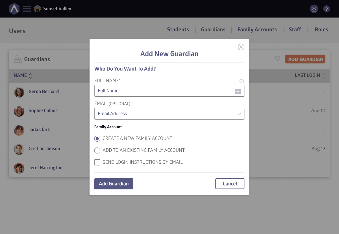This screenshot has height=234, width=339.
Task: Click into the Full Name field
Action: (164, 91)
